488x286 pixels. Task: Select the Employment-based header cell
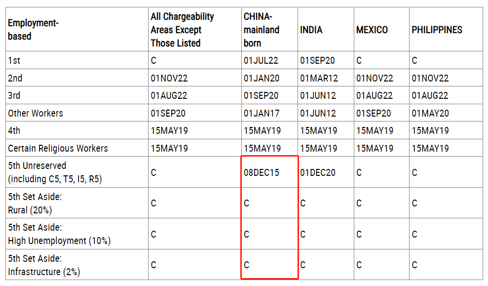(x=33, y=30)
